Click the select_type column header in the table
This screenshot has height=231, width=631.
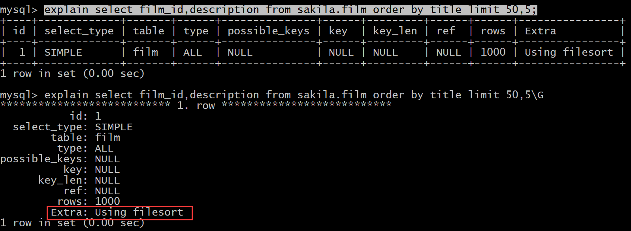point(79,31)
